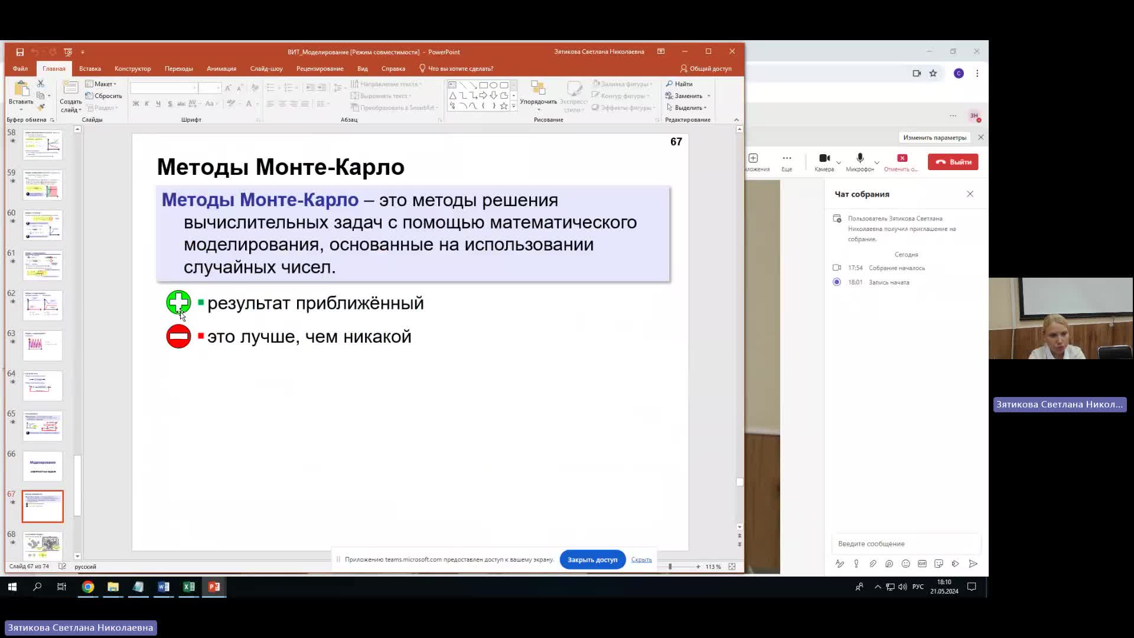Open Chrome three-dot menu
This screenshot has height=638, width=1134.
point(977,73)
